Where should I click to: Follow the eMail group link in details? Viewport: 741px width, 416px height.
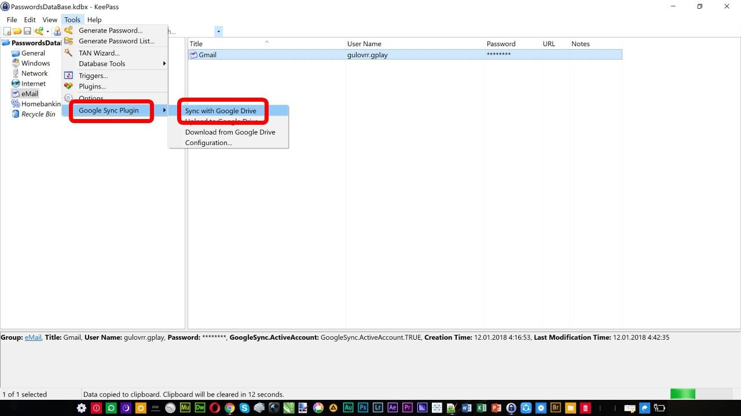[x=33, y=337]
